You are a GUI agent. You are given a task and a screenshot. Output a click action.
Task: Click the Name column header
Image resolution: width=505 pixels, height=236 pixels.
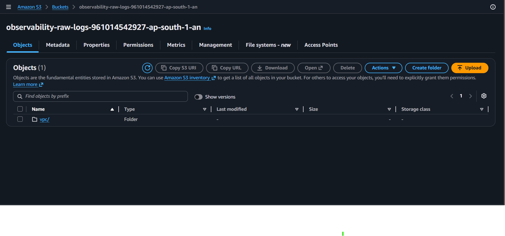(x=38, y=109)
